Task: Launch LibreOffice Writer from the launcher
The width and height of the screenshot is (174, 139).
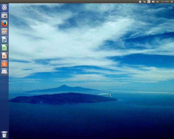Action: click(x=4, y=40)
